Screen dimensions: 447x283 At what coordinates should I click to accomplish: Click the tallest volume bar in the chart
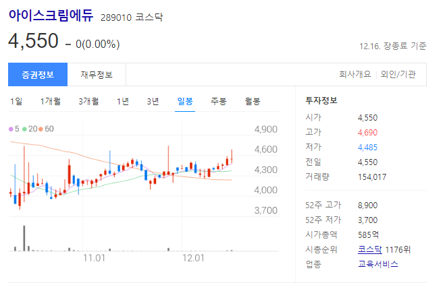point(24,239)
